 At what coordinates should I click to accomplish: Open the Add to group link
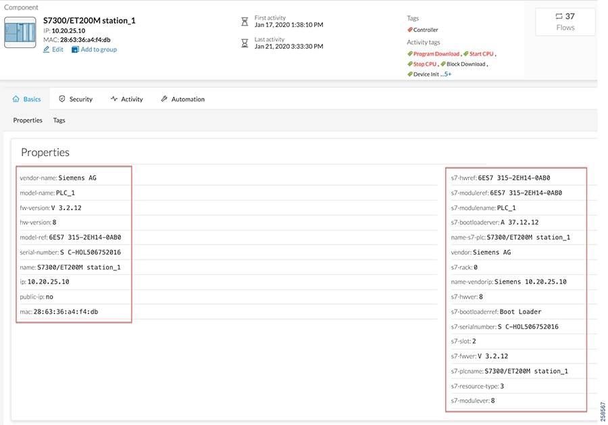tap(99, 49)
